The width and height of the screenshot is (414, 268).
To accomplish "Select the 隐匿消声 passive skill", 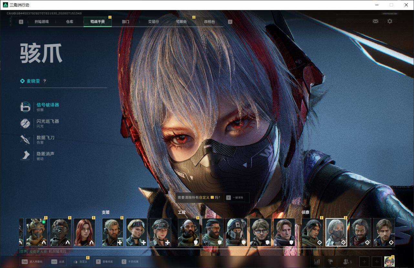I will pos(37,156).
